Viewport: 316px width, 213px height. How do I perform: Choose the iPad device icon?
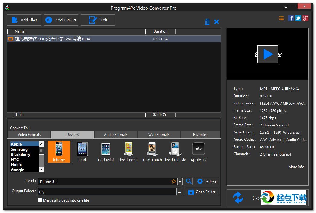pyautogui.click(x=82, y=152)
